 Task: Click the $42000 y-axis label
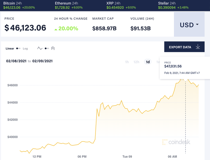coord(12,120)
